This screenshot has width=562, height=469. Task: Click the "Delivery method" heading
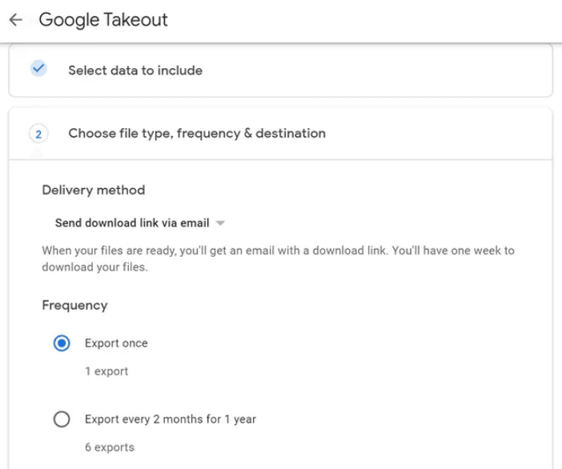pos(93,190)
